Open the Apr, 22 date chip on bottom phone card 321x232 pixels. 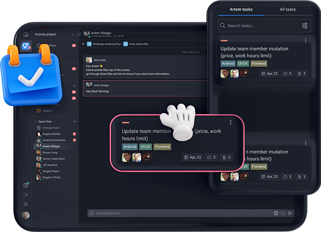(269, 176)
